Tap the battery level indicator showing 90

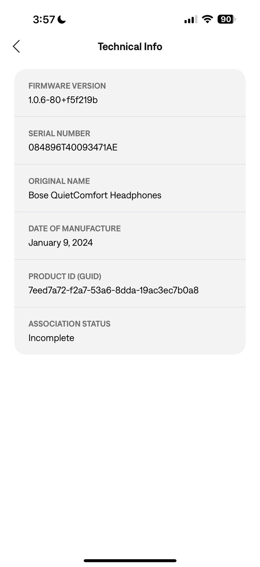(226, 19)
